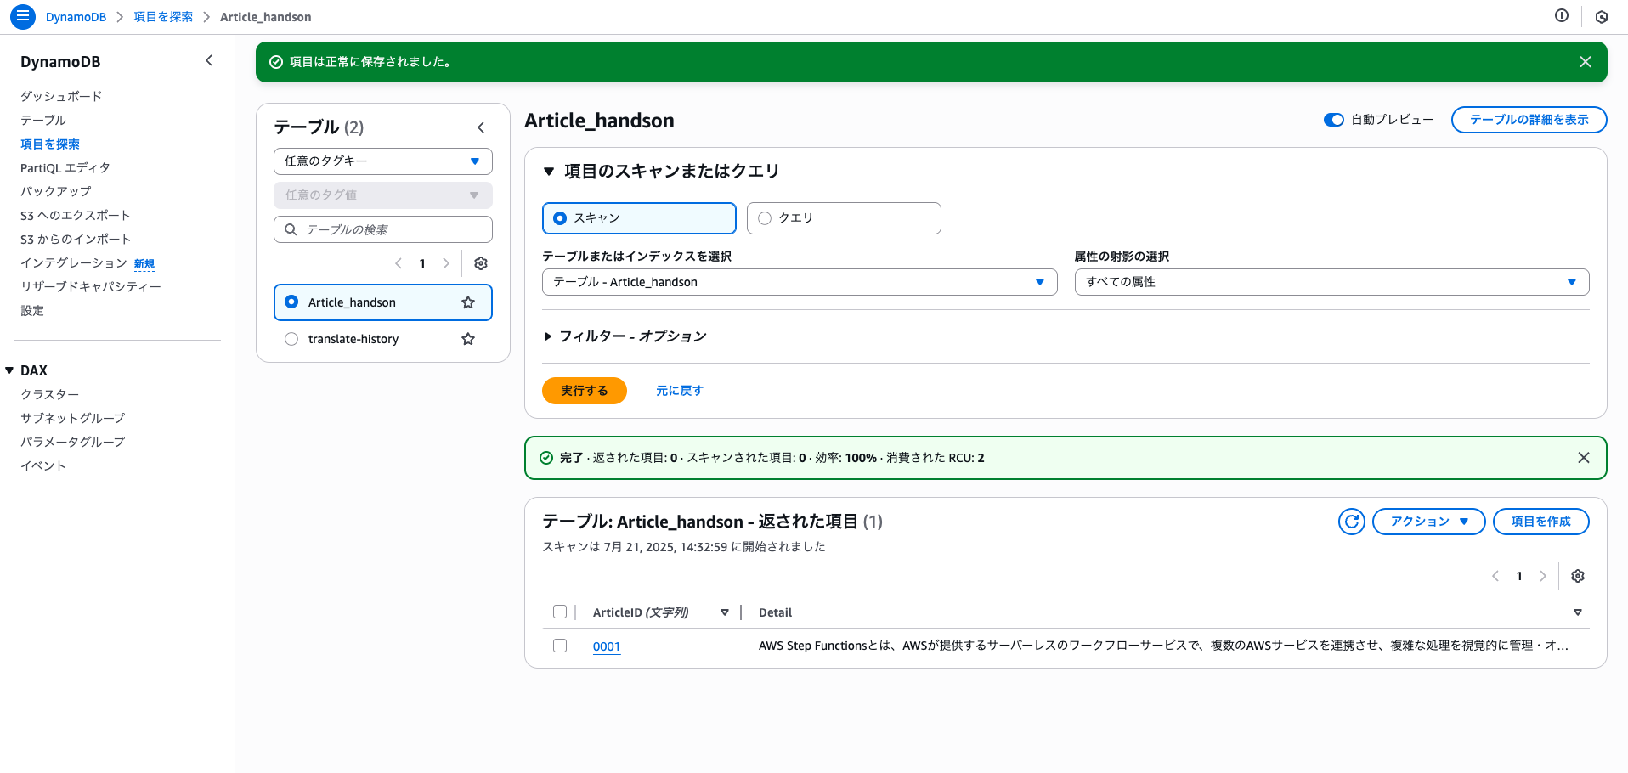The width and height of the screenshot is (1628, 773).
Task: Refresh the returned items list
Action: [x=1352, y=522]
